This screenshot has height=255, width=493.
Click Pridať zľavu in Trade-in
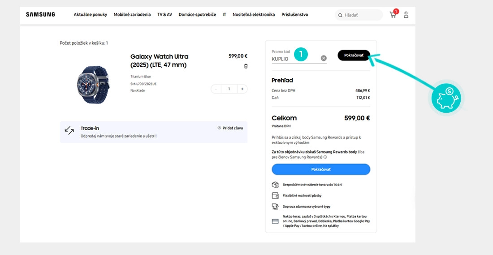point(230,128)
